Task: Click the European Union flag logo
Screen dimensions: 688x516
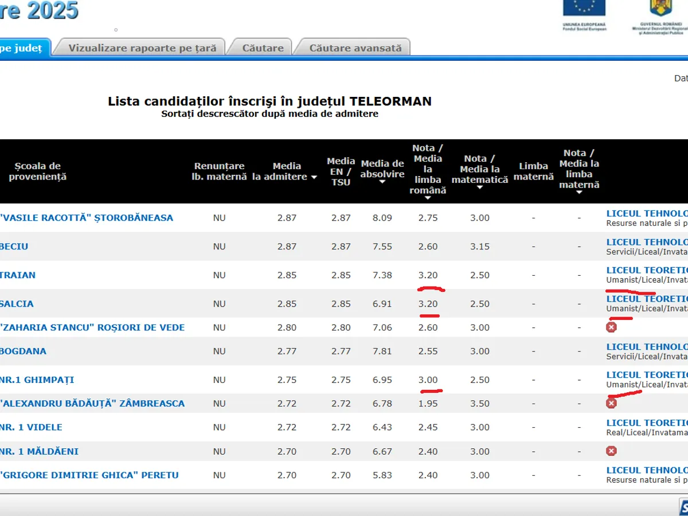Action: [584, 9]
